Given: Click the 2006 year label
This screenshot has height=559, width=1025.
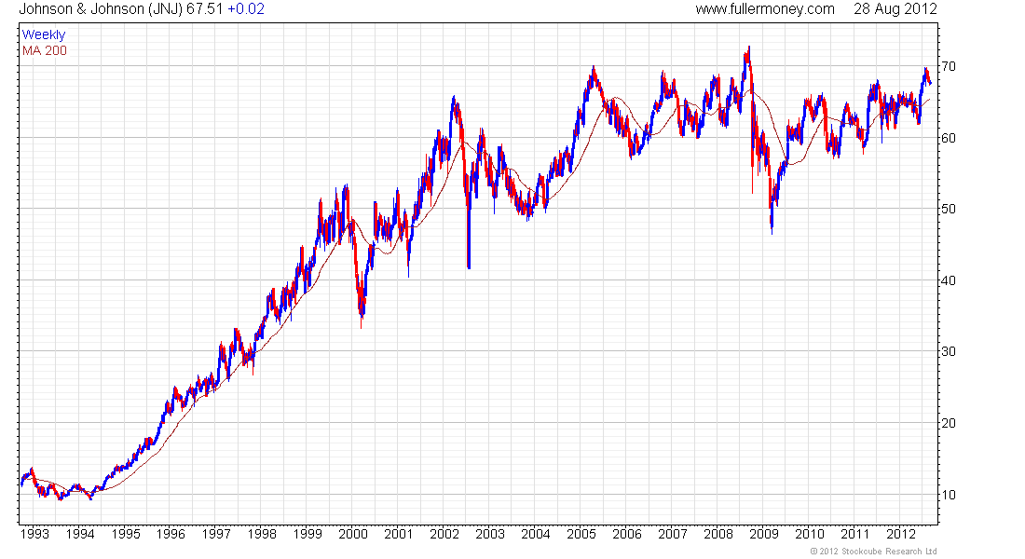Looking at the screenshot, I should [627, 534].
